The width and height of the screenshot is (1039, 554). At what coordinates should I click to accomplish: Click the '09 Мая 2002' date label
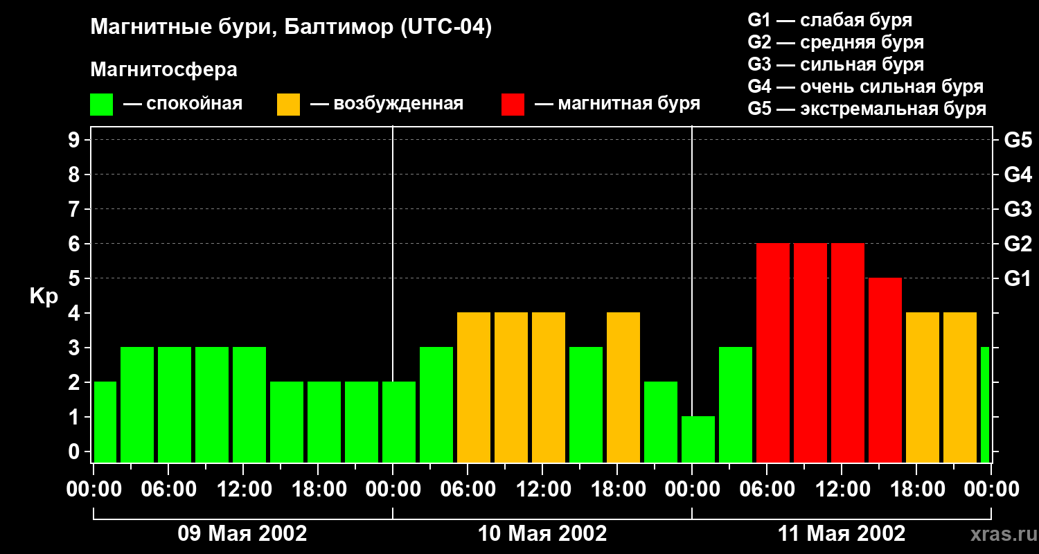click(242, 534)
